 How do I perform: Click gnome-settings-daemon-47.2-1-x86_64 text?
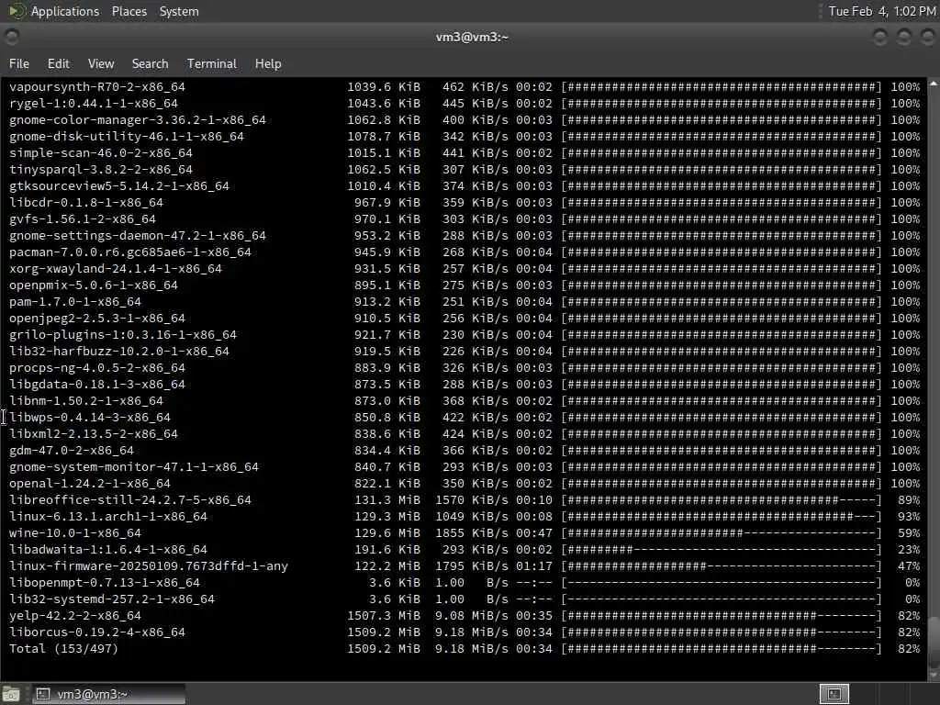pyautogui.click(x=138, y=236)
